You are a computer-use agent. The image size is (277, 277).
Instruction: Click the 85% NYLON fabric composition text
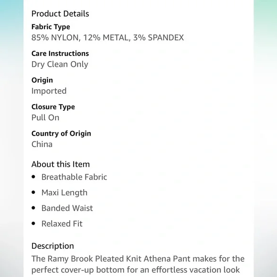[x=107, y=38]
